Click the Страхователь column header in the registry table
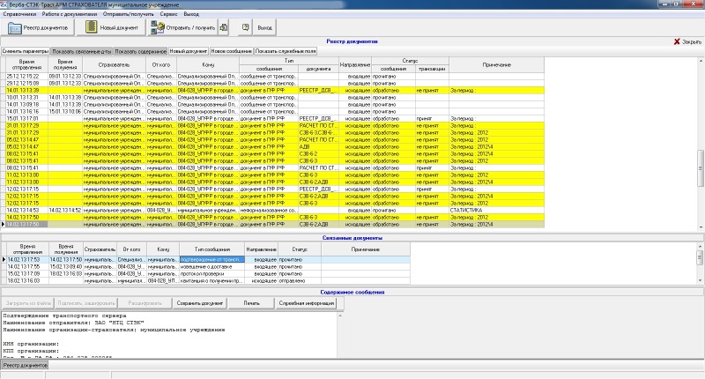This screenshot has width=705, height=379. pyautogui.click(x=114, y=64)
